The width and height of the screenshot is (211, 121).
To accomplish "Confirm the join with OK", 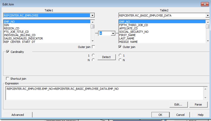I will point(160,115).
